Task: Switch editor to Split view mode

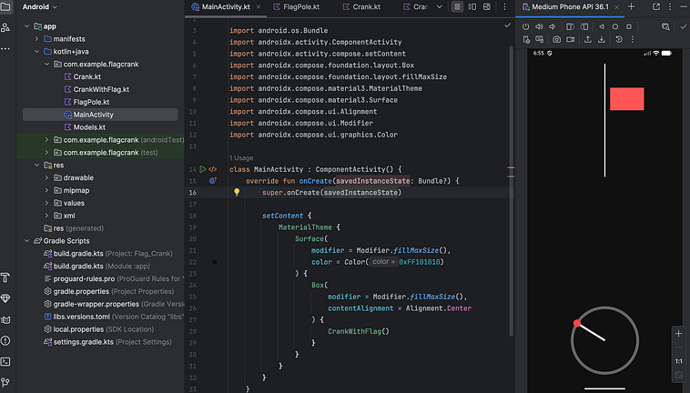Action: coord(472,6)
